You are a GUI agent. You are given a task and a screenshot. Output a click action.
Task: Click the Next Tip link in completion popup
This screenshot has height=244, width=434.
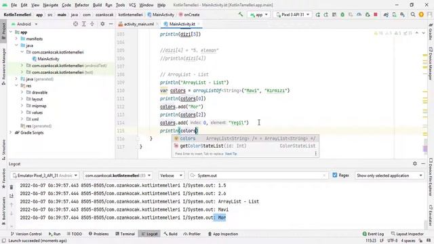coord(231,154)
